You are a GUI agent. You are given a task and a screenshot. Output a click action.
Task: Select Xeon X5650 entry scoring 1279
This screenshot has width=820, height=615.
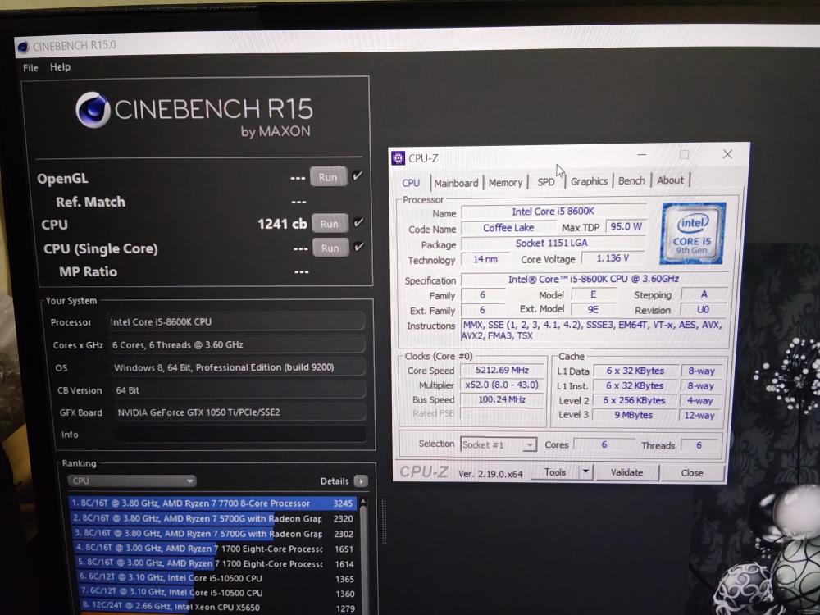coord(217,607)
